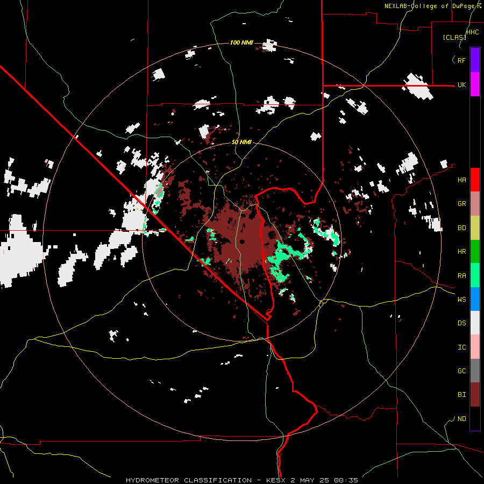Image resolution: width=484 pixels, height=484 pixels.
Task: Click the WS blue legend swatch
Action: coord(475,299)
